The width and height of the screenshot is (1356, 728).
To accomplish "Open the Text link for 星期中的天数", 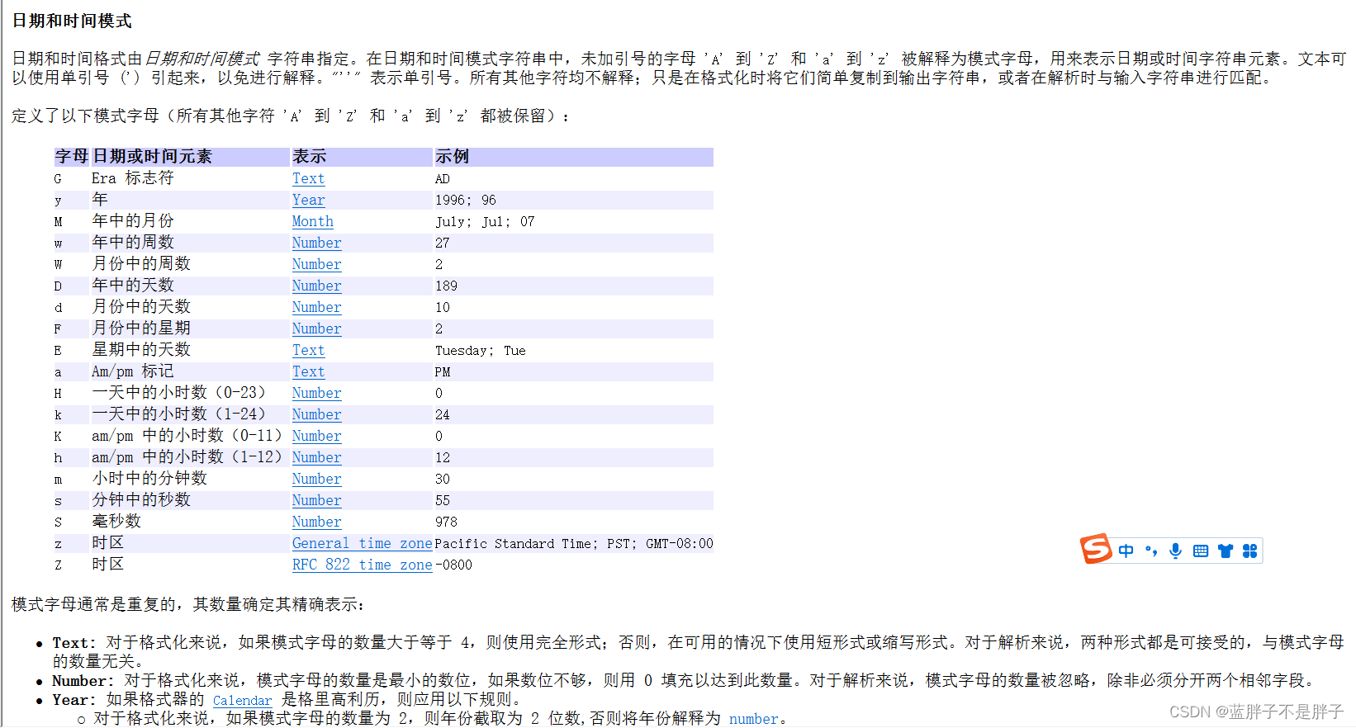I will (308, 350).
